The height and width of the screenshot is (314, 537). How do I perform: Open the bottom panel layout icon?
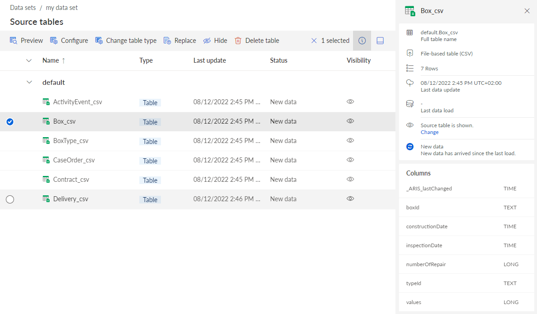click(x=380, y=41)
